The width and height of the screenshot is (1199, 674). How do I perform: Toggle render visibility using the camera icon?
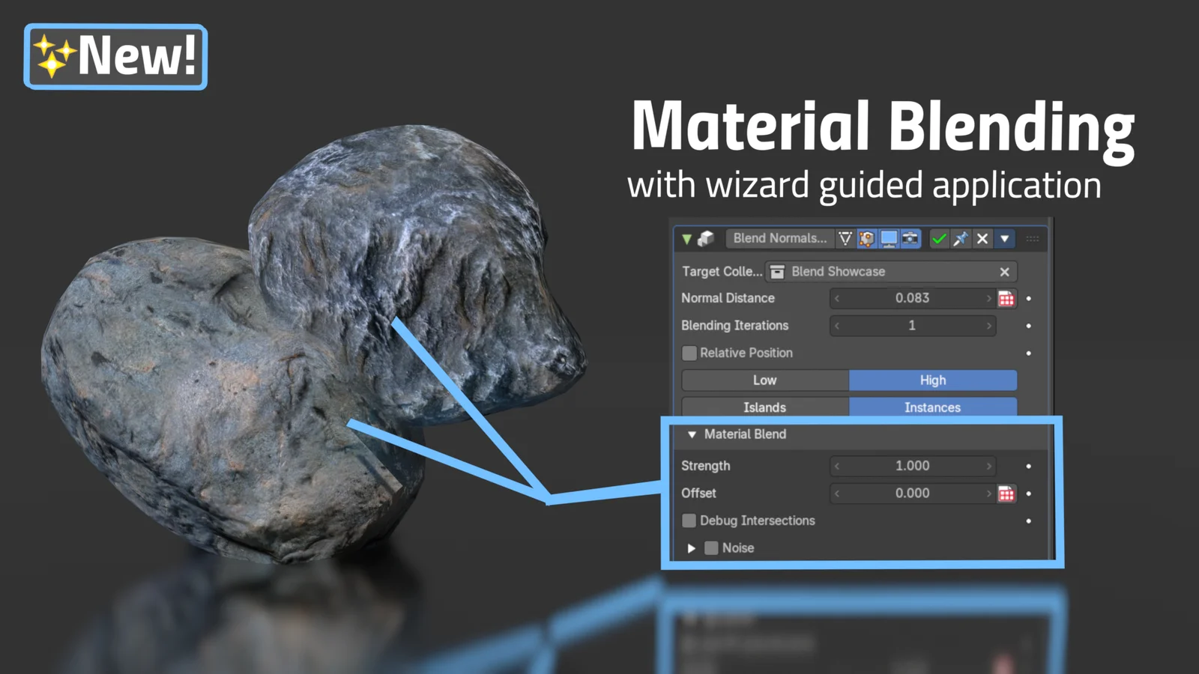click(x=909, y=239)
